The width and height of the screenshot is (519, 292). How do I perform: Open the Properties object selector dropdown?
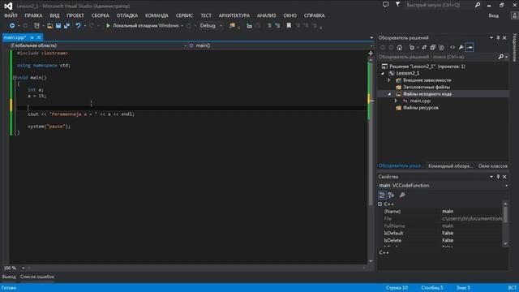[506, 186]
